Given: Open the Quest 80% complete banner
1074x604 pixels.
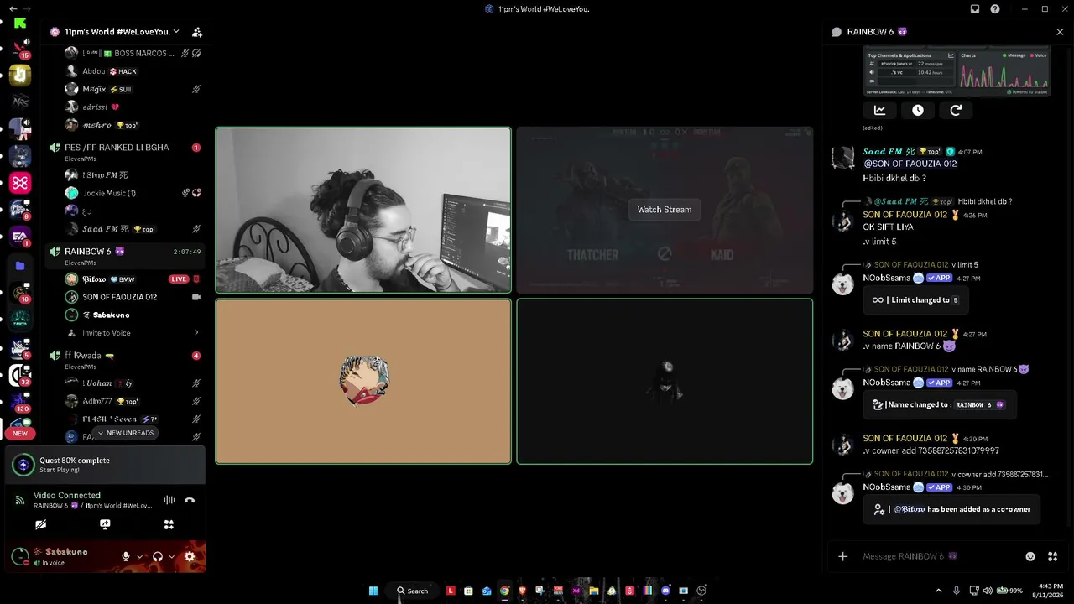Looking at the screenshot, I should (x=105, y=465).
